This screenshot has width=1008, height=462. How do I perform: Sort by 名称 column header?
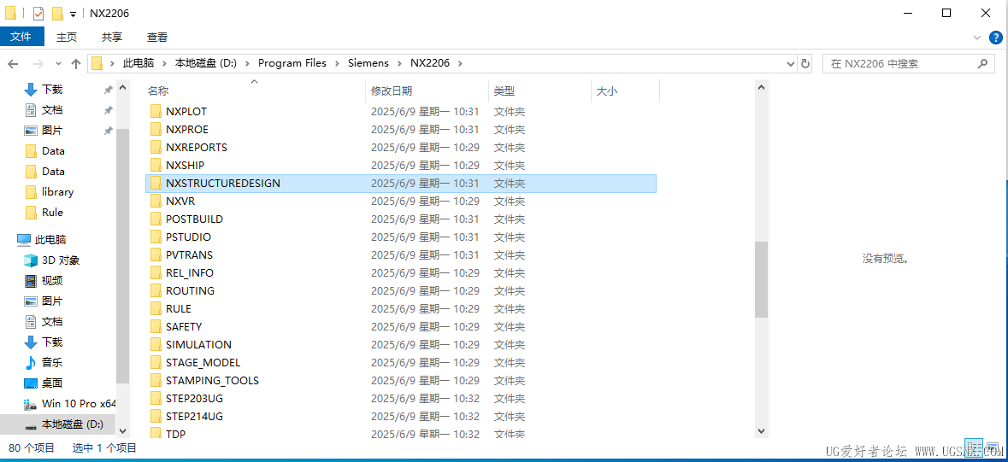pos(157,91)
